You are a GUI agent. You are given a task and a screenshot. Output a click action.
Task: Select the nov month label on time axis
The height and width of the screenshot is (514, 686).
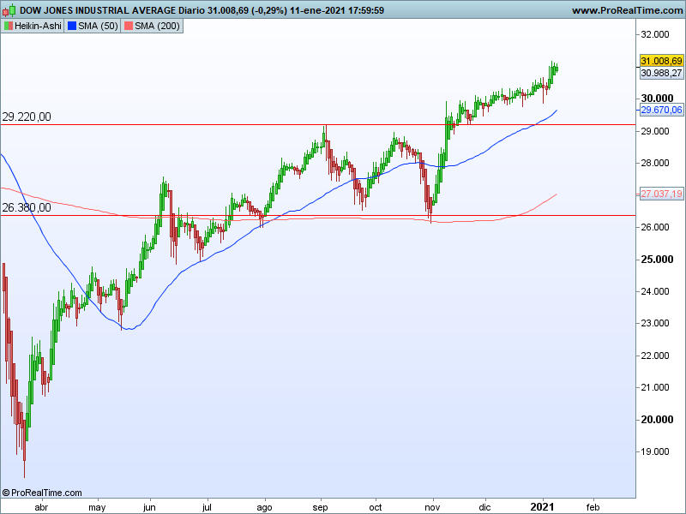(x=432, y=507)
